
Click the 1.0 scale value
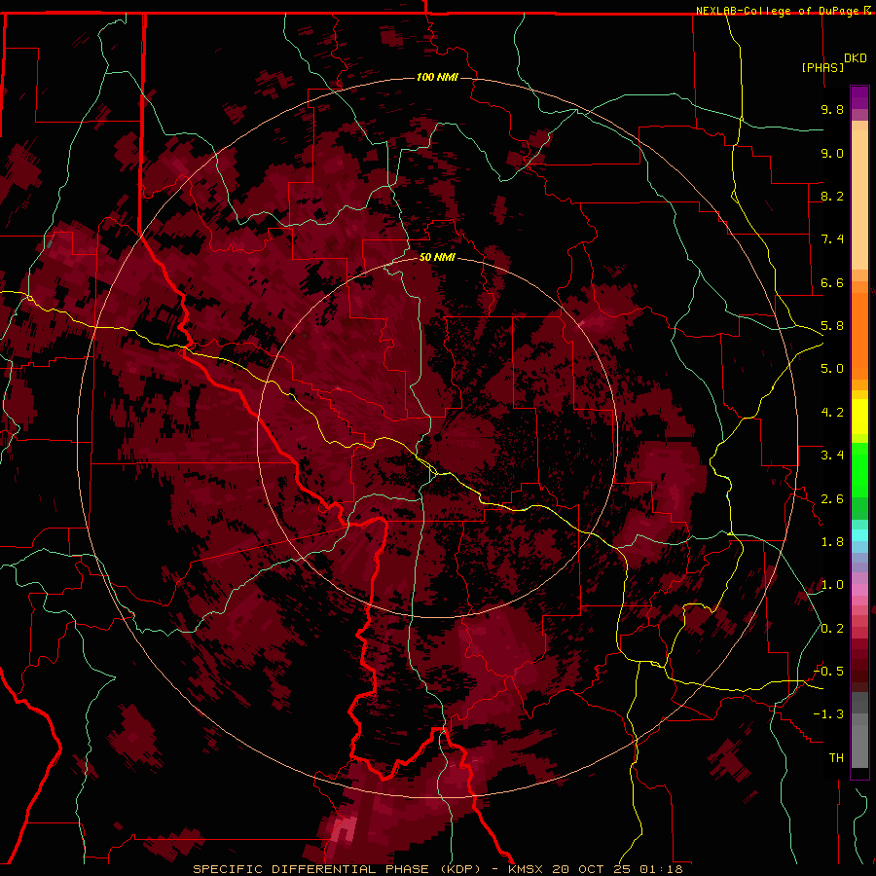[832, 585]
